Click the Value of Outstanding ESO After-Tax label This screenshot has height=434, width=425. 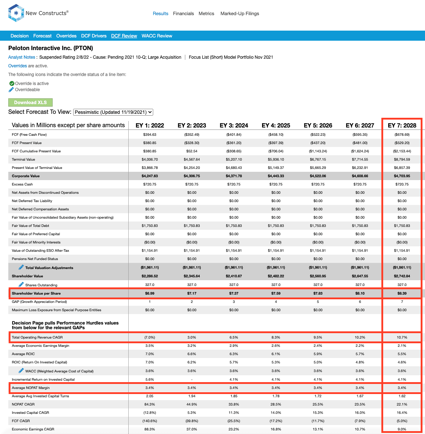pyautogui.click(x=40, y=251)
